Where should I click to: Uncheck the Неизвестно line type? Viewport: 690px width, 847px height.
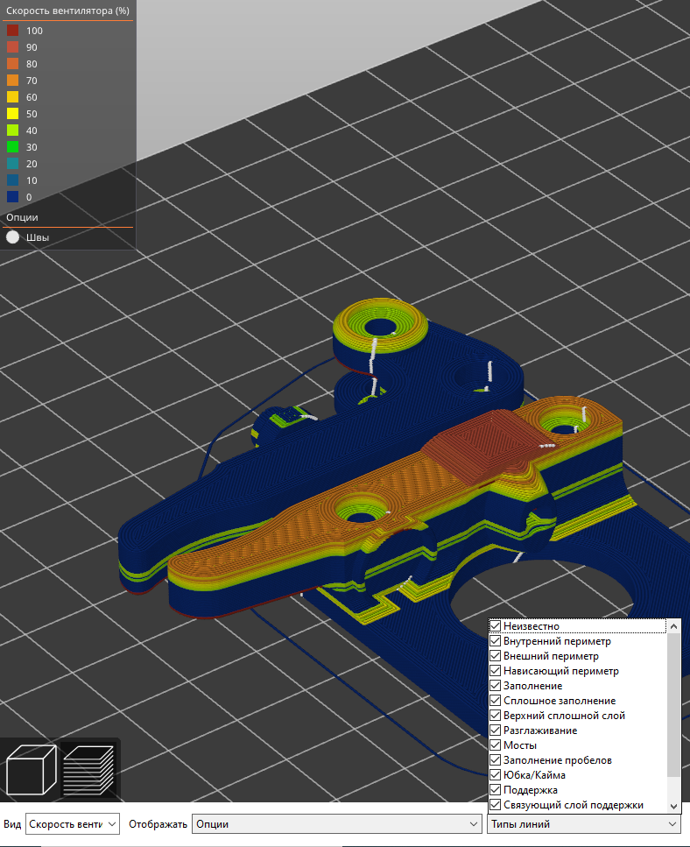tap(496, 626)
